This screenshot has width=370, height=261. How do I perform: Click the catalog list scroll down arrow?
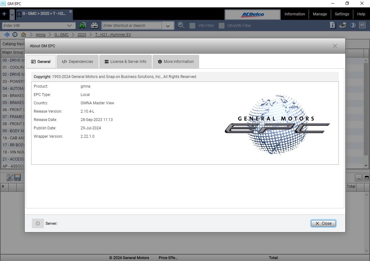(x=366, y=166)
